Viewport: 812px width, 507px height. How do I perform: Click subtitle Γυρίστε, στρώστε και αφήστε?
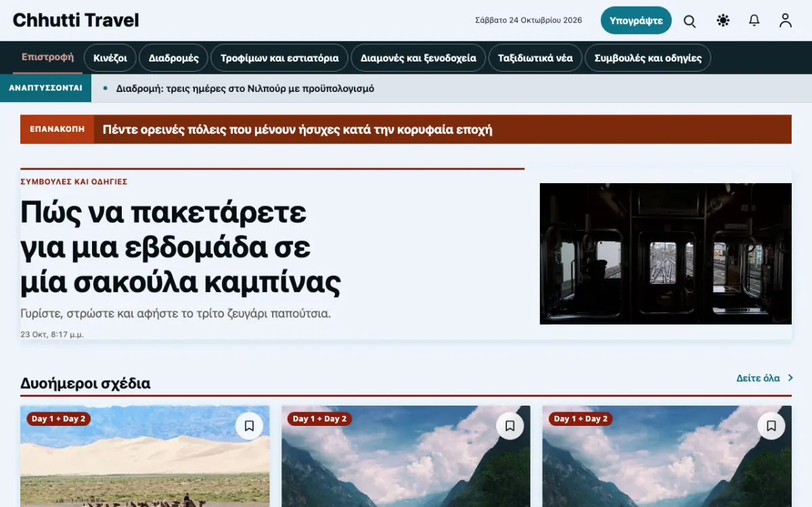tap(175, 314)
